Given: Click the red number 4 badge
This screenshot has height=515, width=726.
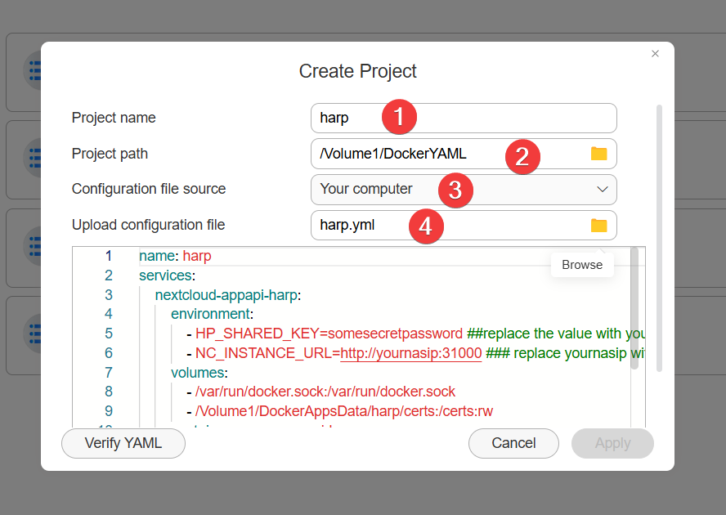Looking at the screenshot, I should point(425,226).
